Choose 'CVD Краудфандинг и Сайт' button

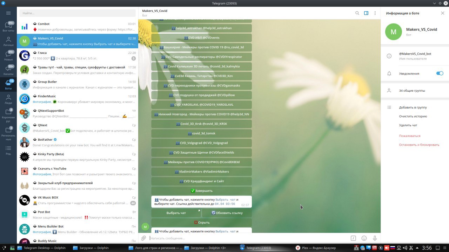click(x=201, y=181)
